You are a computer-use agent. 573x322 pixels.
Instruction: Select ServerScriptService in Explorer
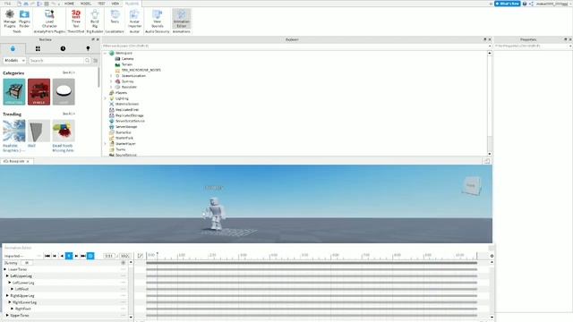click(130, 121)
